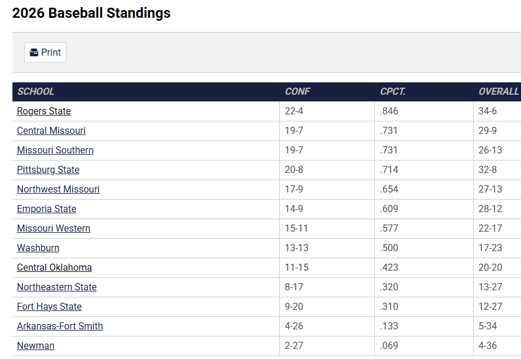The height and width of the screenshot is (359, 521).
Task: Go to the Arkansas-Fort Smith link
Action: click(60, 326)
